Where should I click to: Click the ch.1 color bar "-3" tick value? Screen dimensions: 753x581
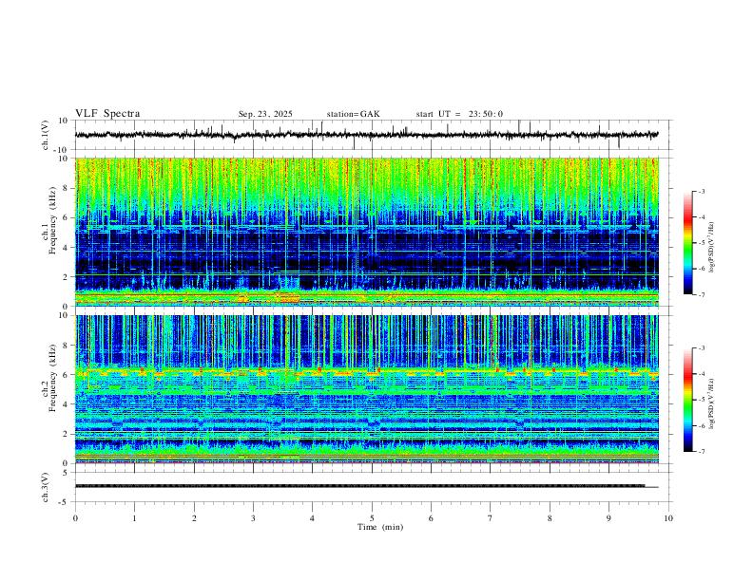702,191
